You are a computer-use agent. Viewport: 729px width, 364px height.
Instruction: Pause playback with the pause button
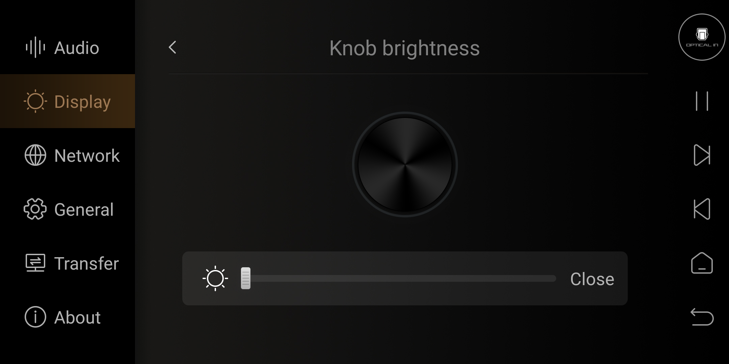(702, 101)
